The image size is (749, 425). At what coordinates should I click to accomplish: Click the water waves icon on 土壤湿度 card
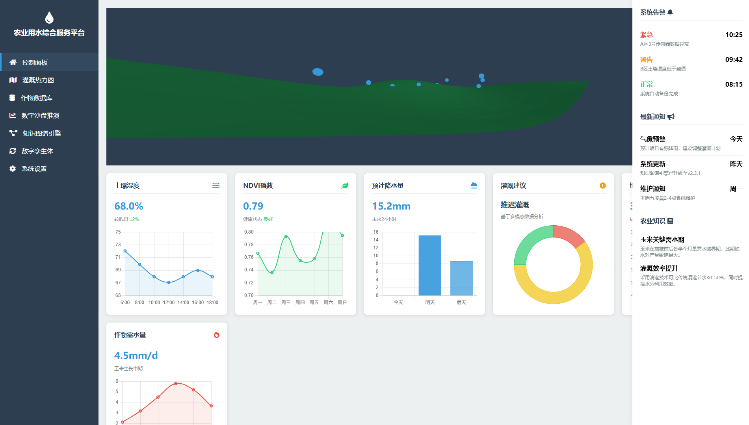[x=216, y=186]
